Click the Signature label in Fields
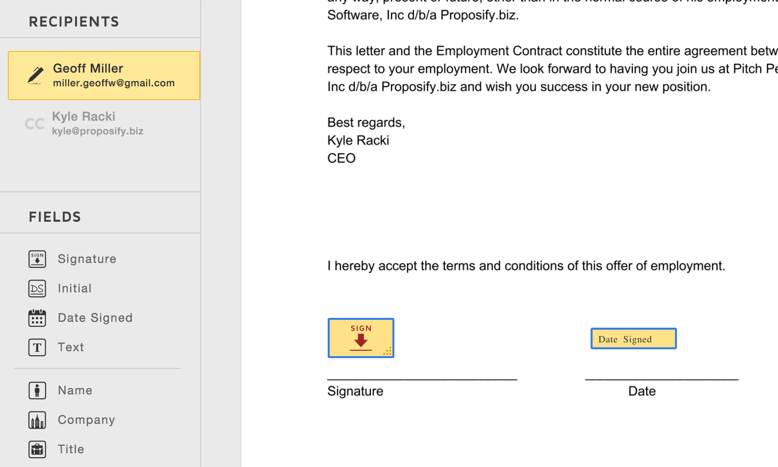This screenshot has width=778, height=467. [x=87, y=259]
